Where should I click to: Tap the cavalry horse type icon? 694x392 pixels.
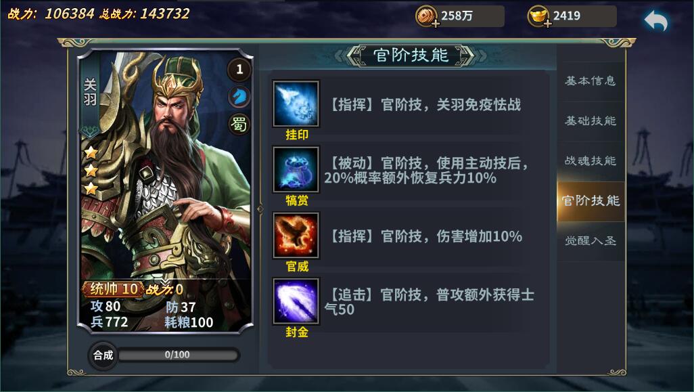click(x=239, y=97)
